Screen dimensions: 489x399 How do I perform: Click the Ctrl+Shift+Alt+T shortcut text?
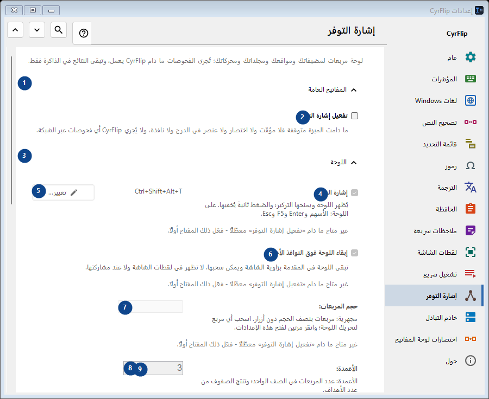click(x=159, y=191)
